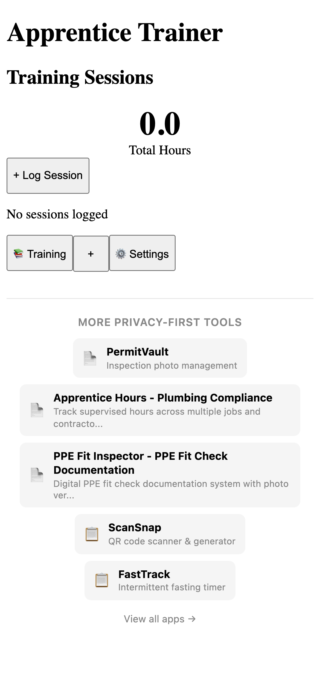Open the ScanSnap QR scanner app
The width and height of the screenshot is (320, 693).
coord(160,534)
